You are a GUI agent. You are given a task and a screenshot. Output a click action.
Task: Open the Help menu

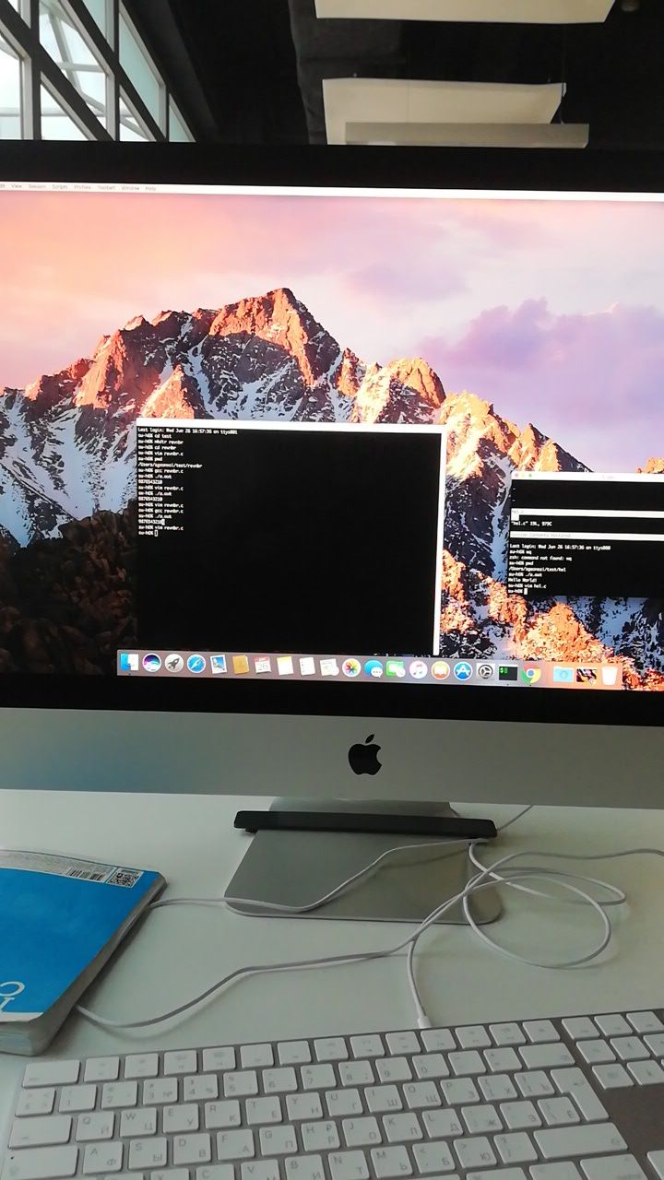click(150, 188)
